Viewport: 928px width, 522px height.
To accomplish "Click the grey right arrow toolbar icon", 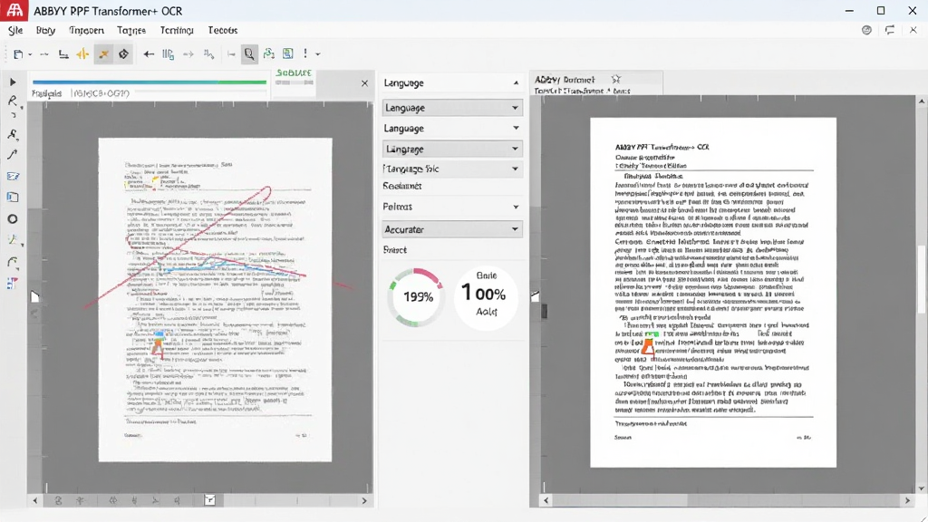I will 188,54.
